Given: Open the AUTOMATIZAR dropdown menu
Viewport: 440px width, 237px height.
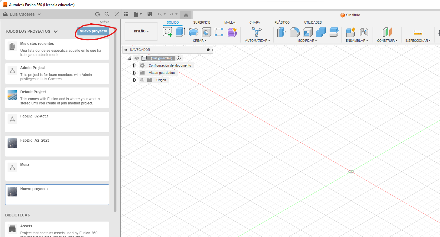Looking at the screenshot, I should click(257, 41).
